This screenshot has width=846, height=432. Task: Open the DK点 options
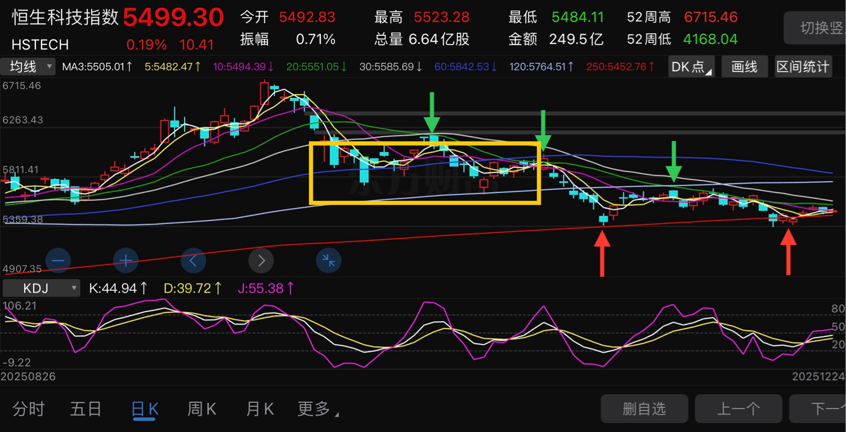click(x=691, y=67)
